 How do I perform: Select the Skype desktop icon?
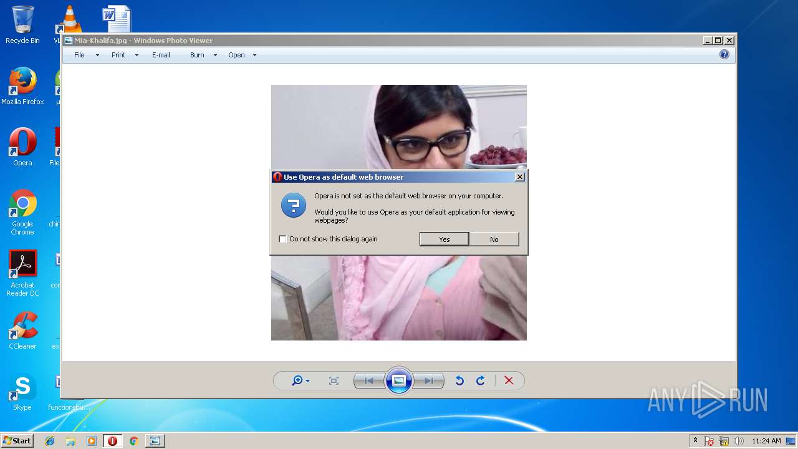click(22, 392)
